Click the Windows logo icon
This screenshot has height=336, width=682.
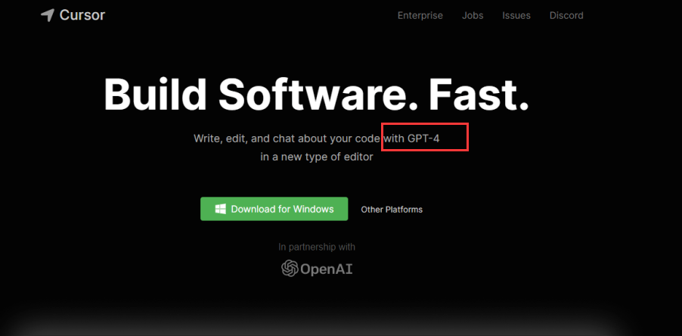pyautogui.click(x=220, y=209)
